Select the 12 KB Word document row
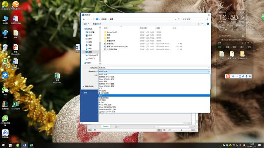The height and width of the screenshot is (148, 264). (x=143, y=49)
